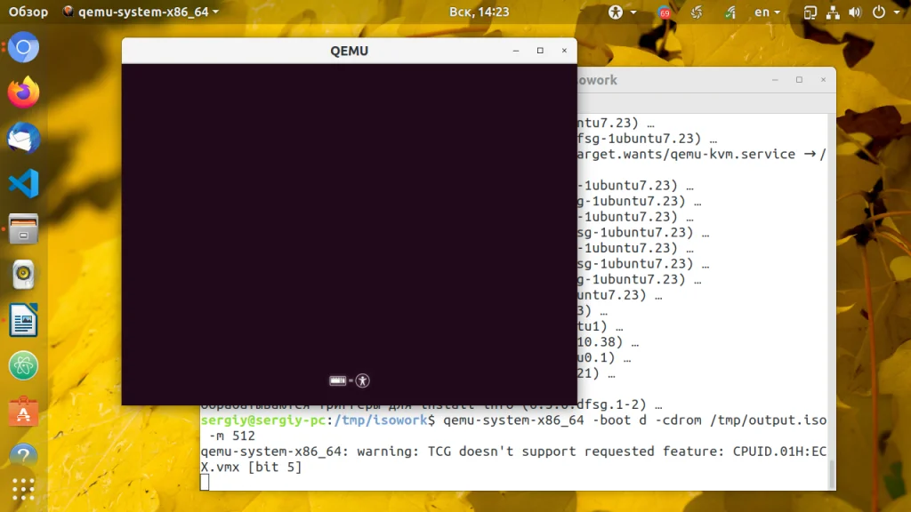Screen dimensions: 911x512
Task: Click the red 69 notification tray icon
Action: coord(664,12)
